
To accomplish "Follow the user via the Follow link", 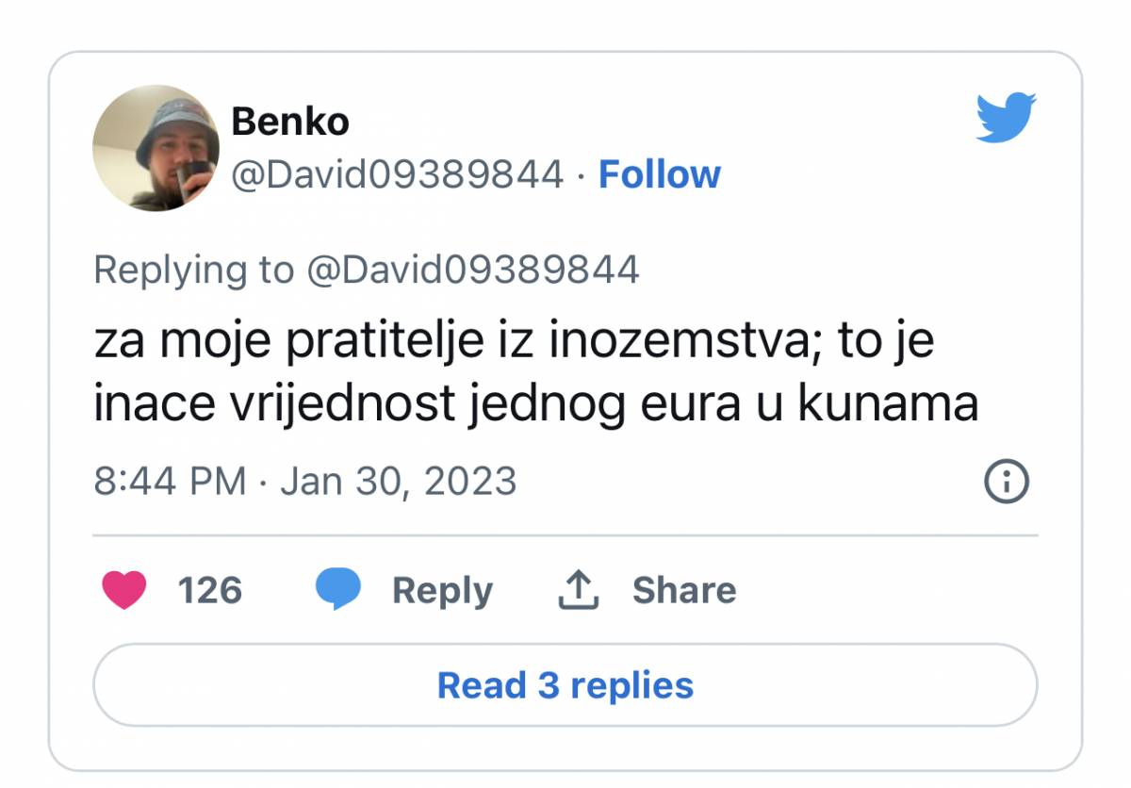I will click(x=659, y=174).
